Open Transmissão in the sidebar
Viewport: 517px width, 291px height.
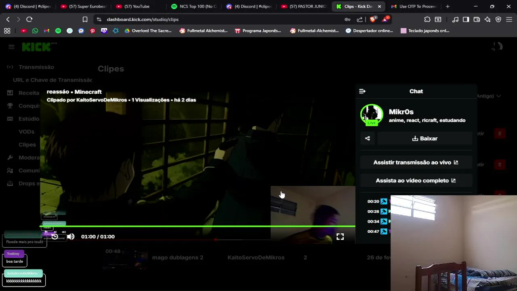36,67
